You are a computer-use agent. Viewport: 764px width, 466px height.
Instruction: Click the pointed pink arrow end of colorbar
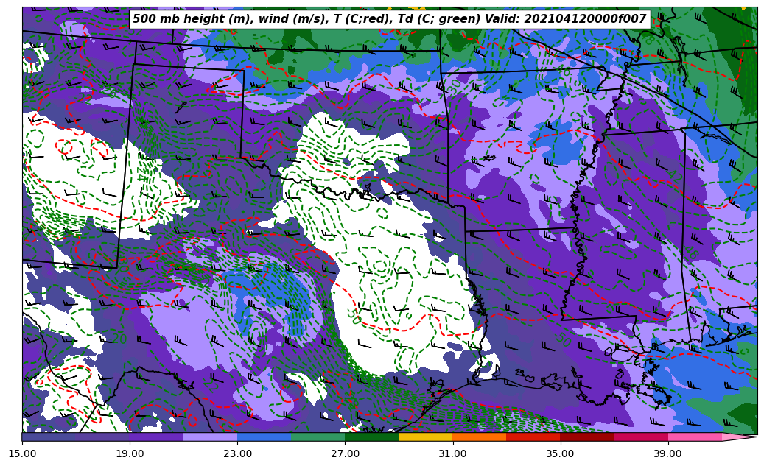(x=739, y=437)
